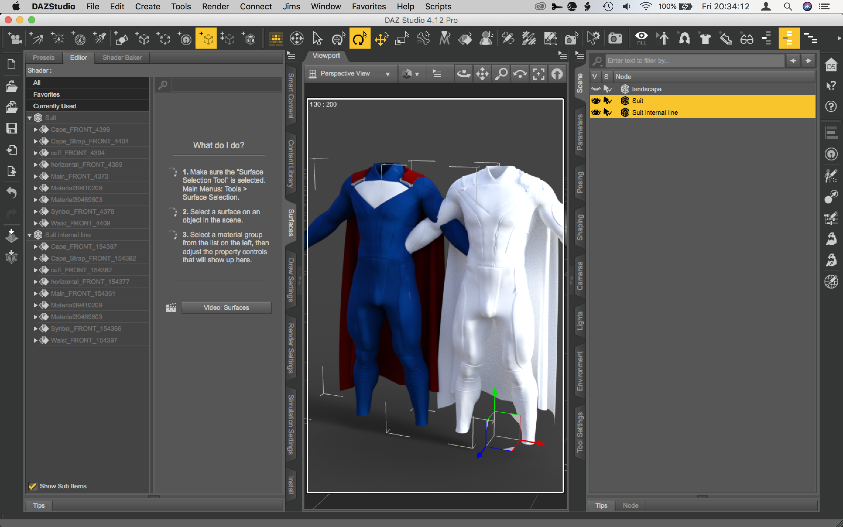Collapse the Suit internal line group
Image resolution: width=843 pixels, height=527 pixels.
[30, 235]
